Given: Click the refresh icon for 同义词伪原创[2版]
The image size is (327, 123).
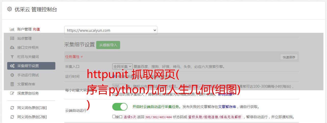Looking at the screenshot, I should (x=12, y=117).
